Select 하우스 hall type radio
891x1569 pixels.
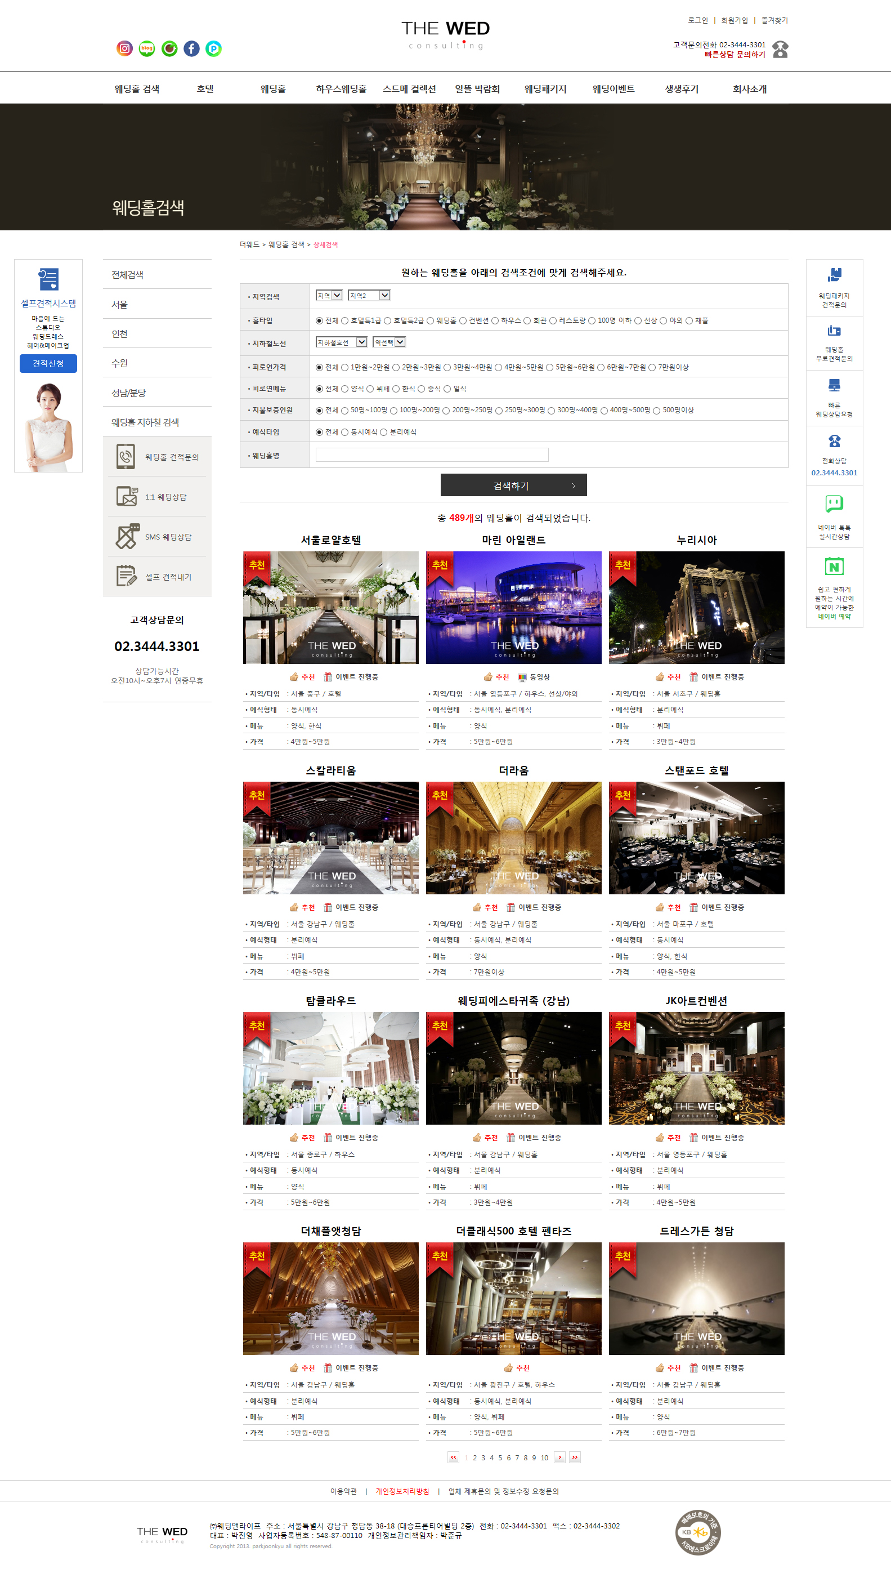point(495,321)
